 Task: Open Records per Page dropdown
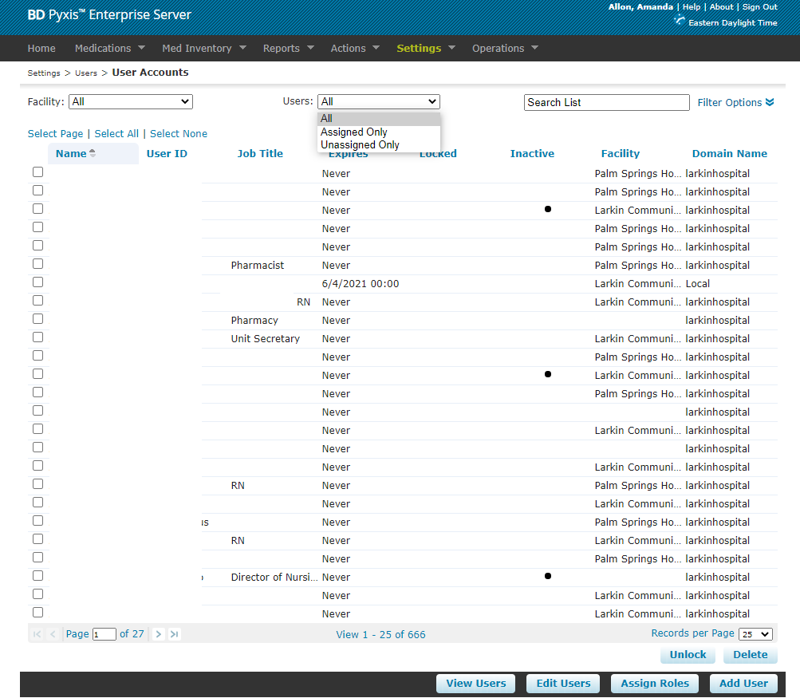point(755,634)
